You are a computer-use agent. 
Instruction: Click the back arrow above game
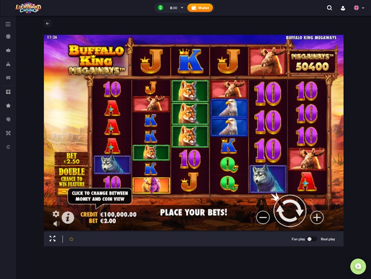[47, 23]
